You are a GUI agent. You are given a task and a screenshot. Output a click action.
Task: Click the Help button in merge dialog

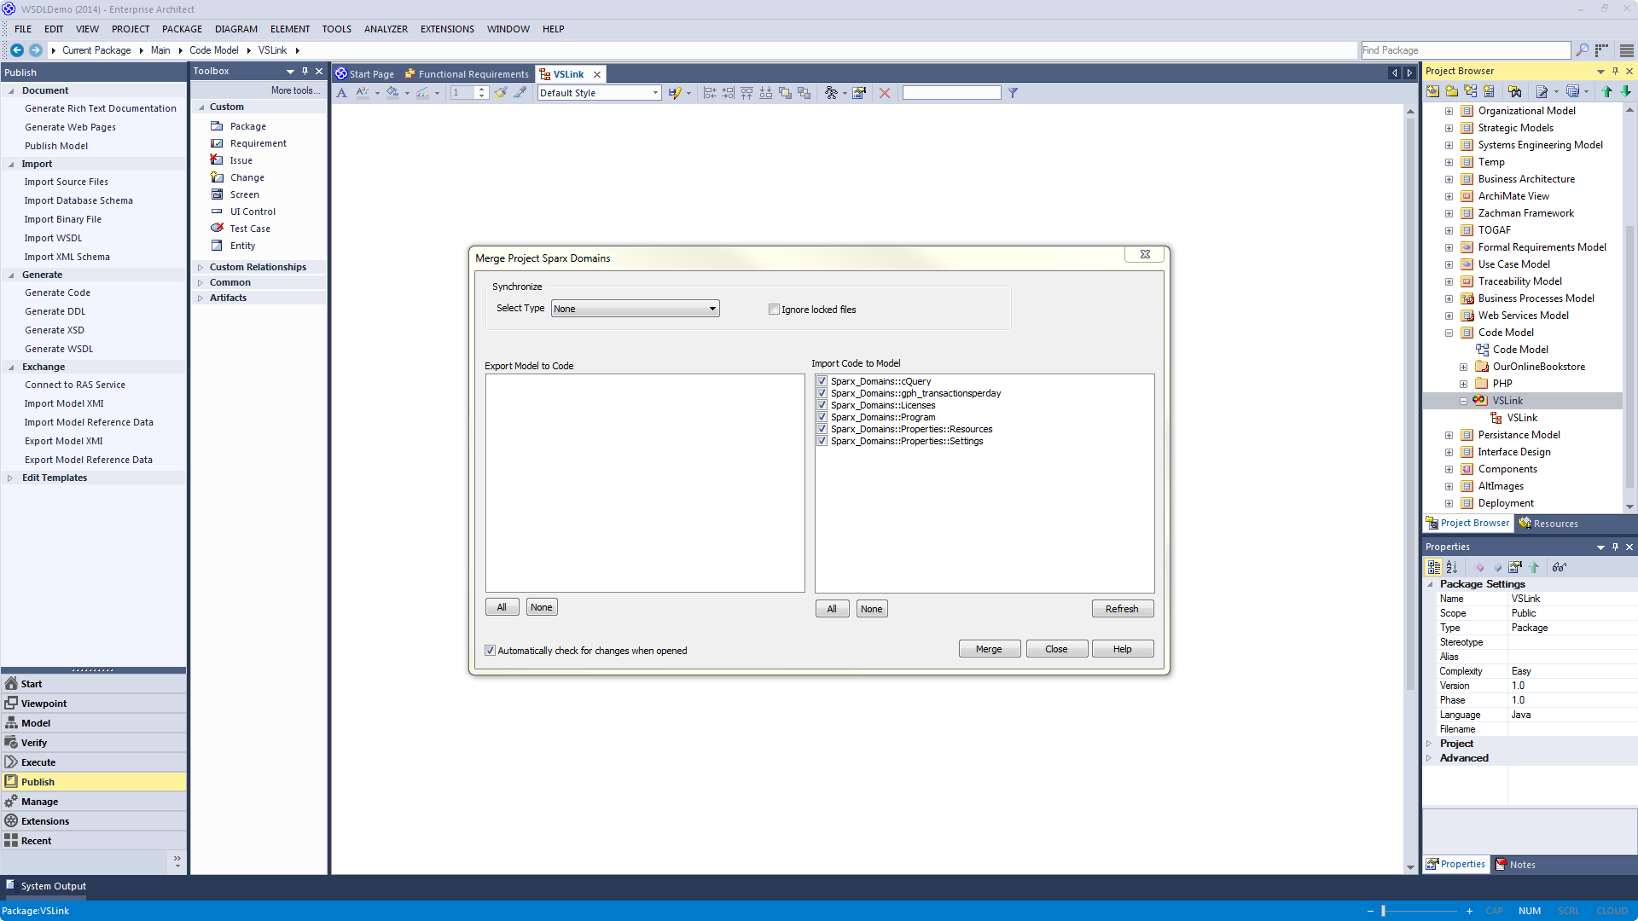[1122, 649]
